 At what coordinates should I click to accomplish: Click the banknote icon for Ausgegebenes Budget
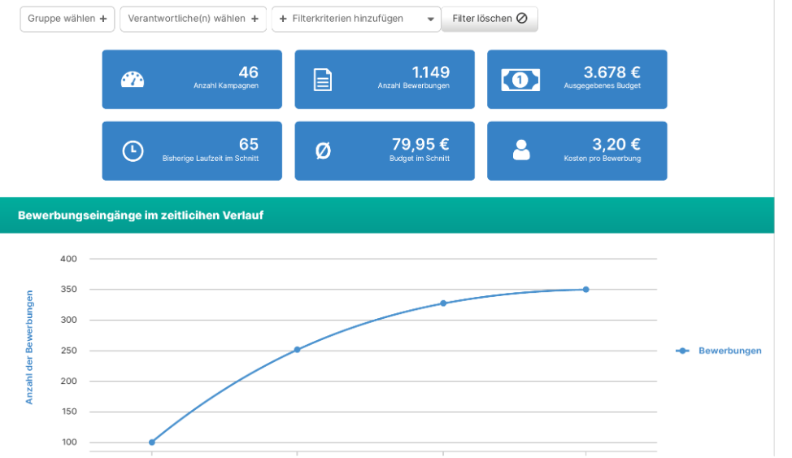(x=520, y=79)
